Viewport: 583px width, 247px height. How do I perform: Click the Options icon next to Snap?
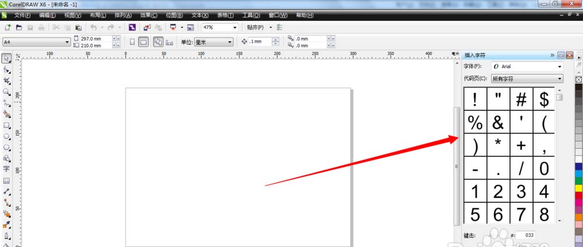(280, 27)
